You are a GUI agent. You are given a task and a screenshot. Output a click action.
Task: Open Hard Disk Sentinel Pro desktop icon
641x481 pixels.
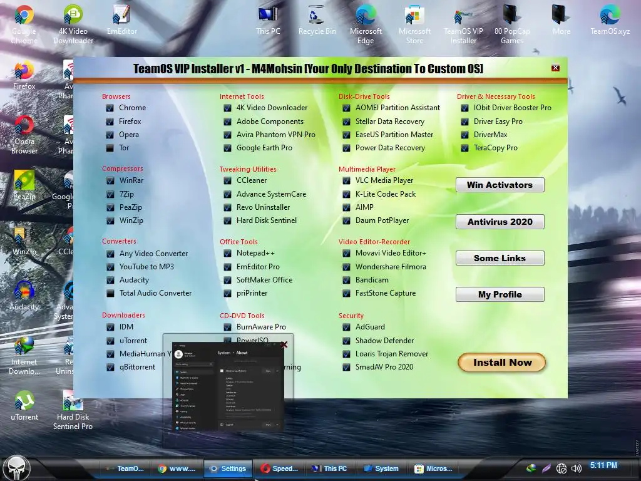(x=73, y=410)
